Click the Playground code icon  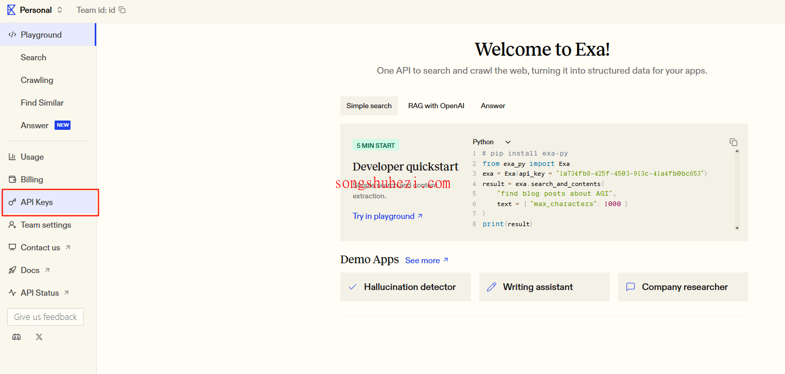12,35
